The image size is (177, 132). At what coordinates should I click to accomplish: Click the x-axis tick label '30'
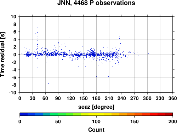point(33,98)
